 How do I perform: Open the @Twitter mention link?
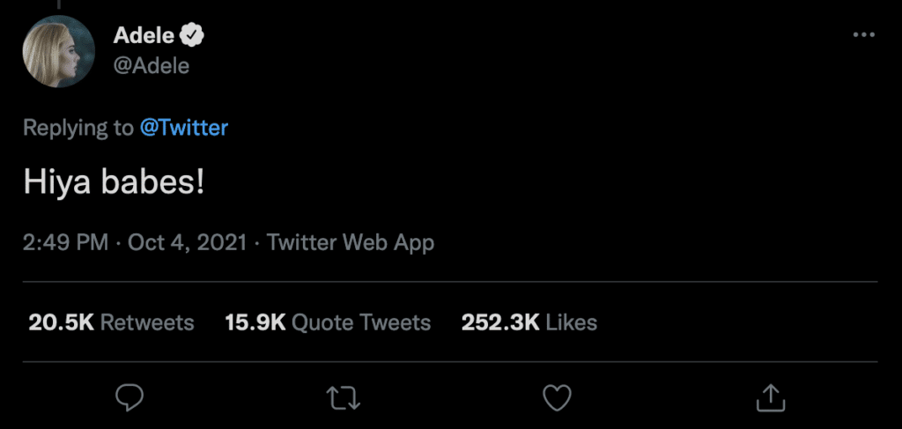(184, 128)
